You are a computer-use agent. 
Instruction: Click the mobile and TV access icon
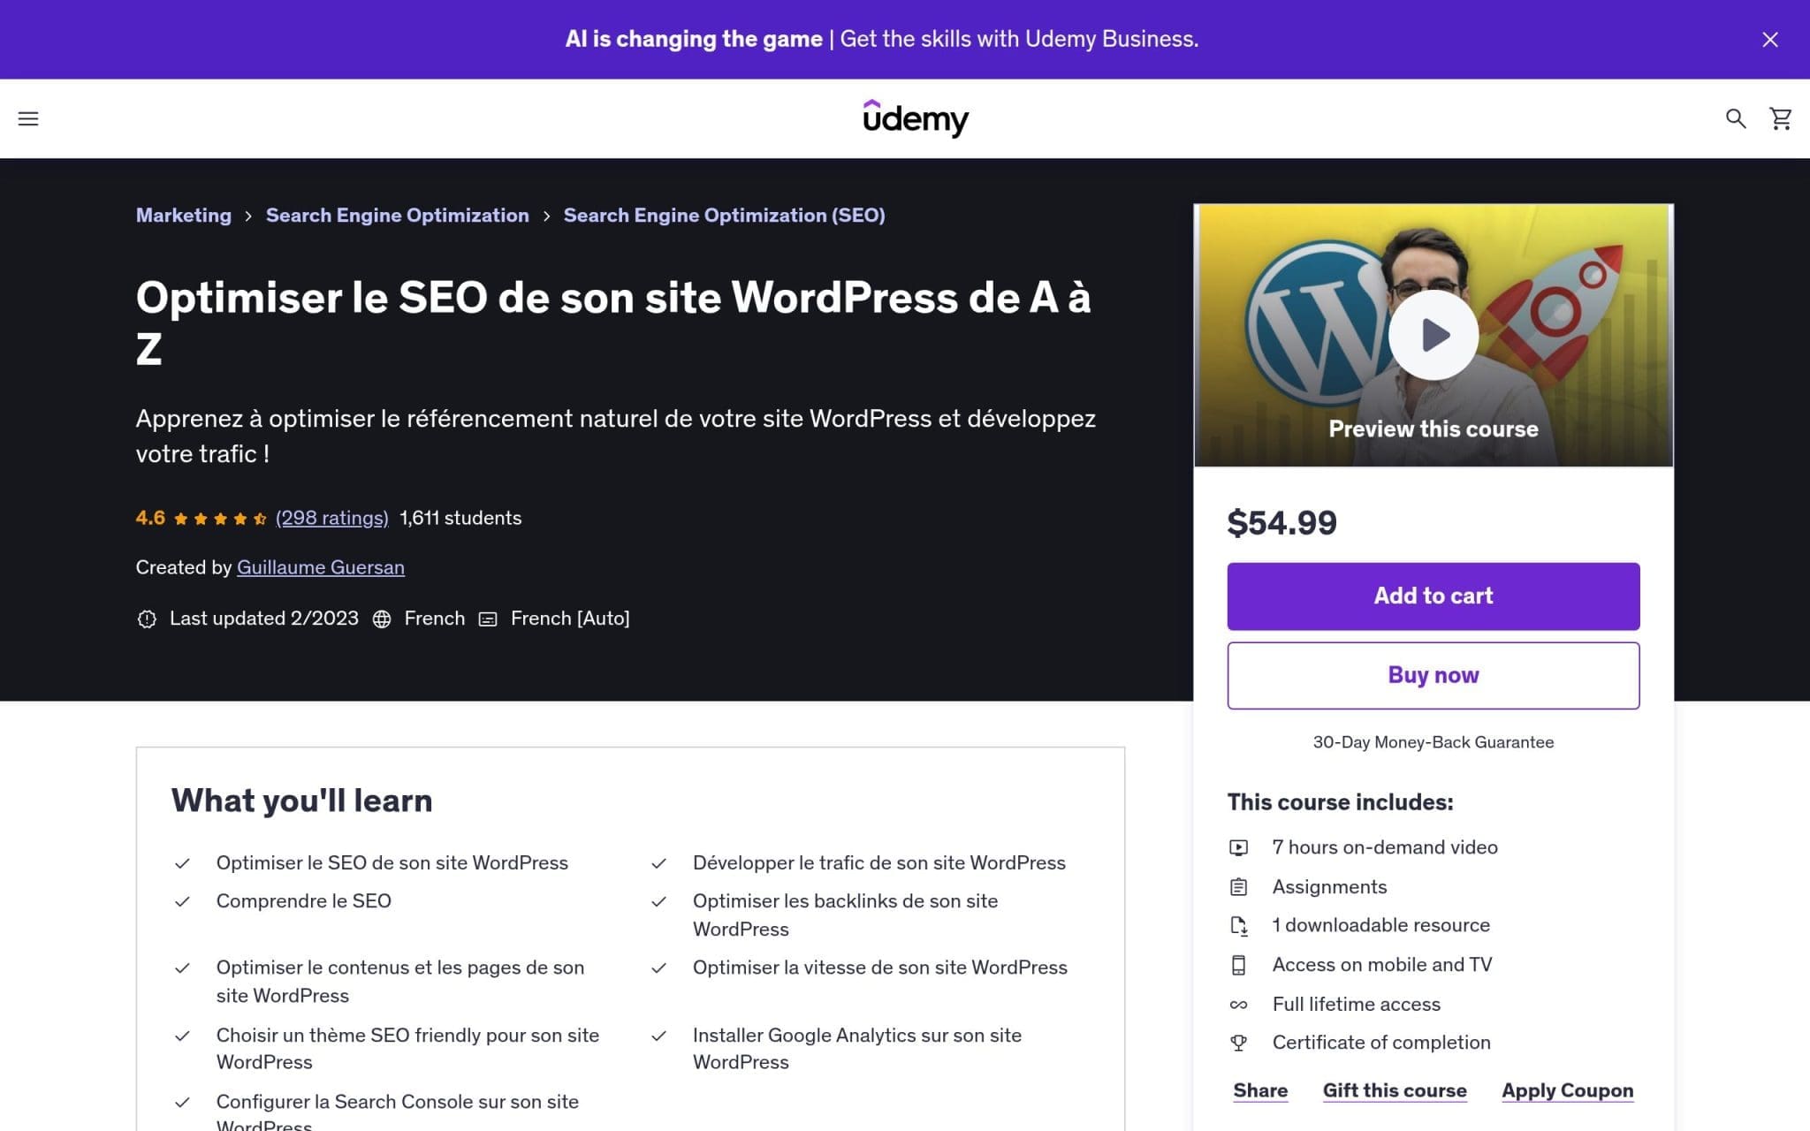point(1241,964)
